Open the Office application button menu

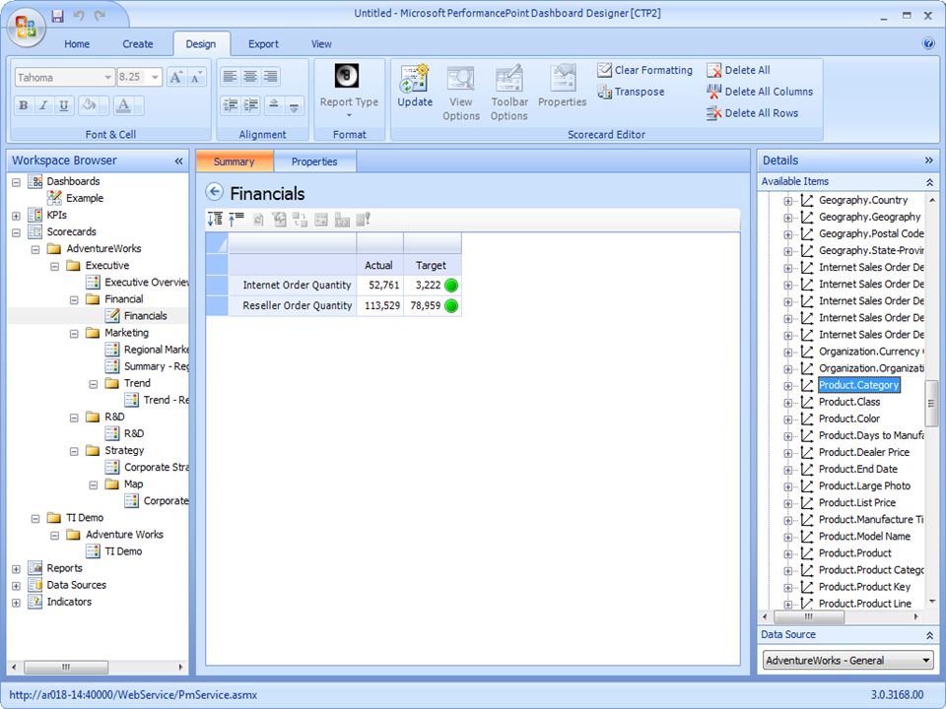pos(26,27)
